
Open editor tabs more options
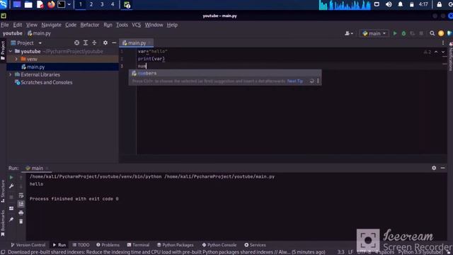pos(443,42)
